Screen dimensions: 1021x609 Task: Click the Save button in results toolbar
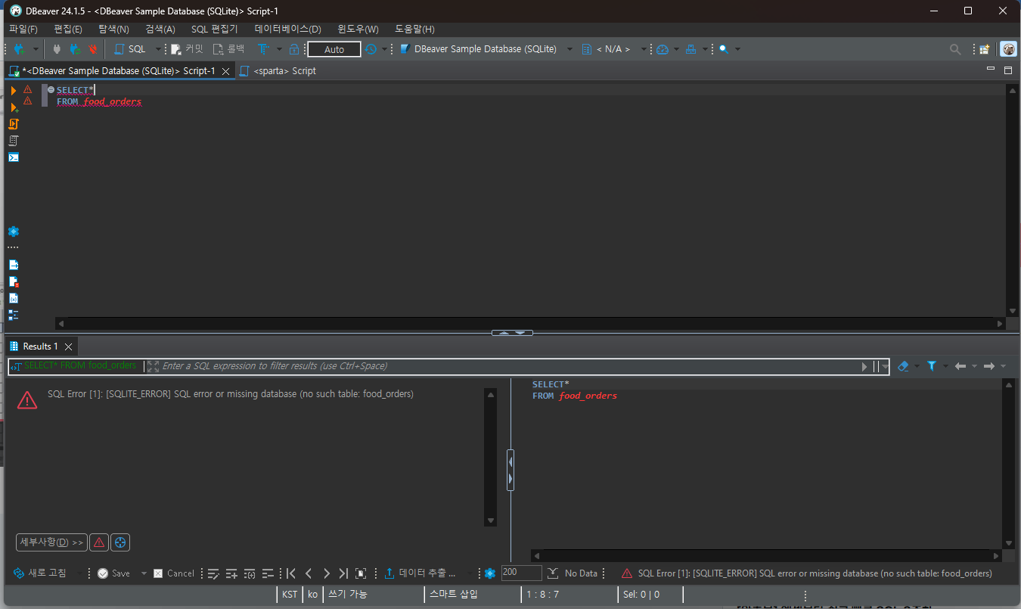point(114,573)
